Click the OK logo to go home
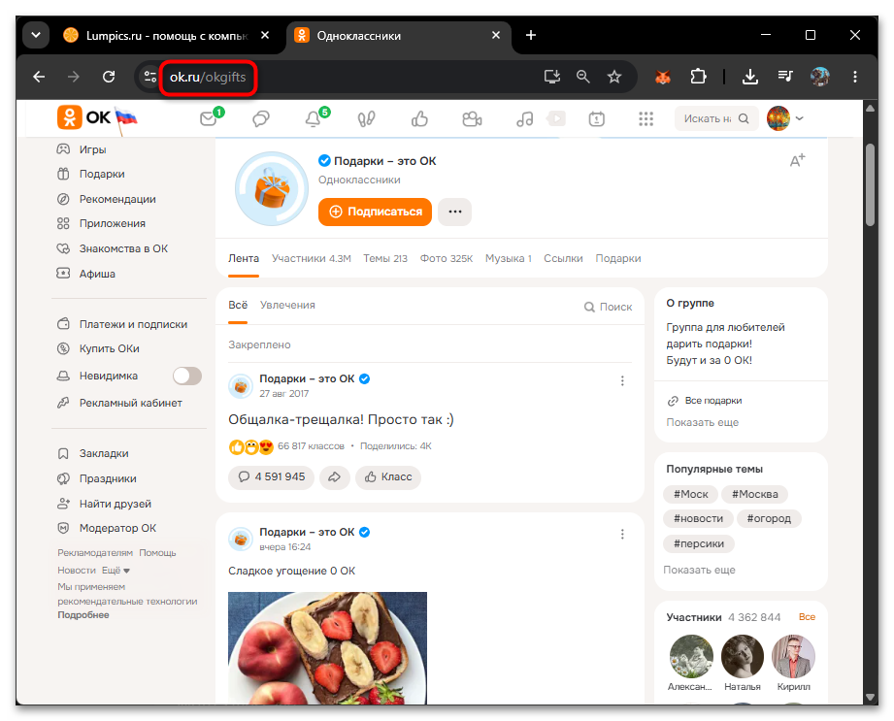Image resolution: width=894 pixels, height=721 pixels. [x=83, y=117]
